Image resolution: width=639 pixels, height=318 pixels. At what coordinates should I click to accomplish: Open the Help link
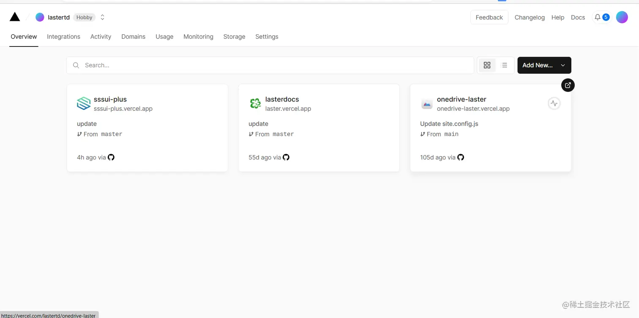point(558,17)
